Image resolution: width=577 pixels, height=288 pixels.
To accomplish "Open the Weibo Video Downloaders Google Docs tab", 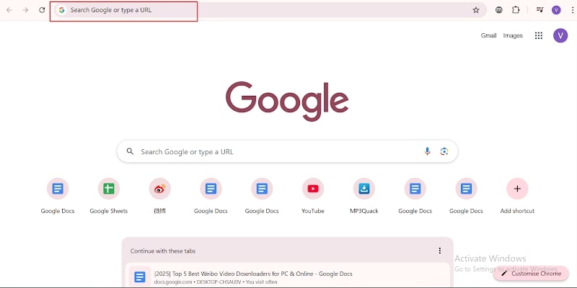I will click(287, 275).
